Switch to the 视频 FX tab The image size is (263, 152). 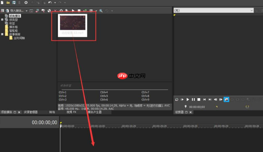coord(71,112)
